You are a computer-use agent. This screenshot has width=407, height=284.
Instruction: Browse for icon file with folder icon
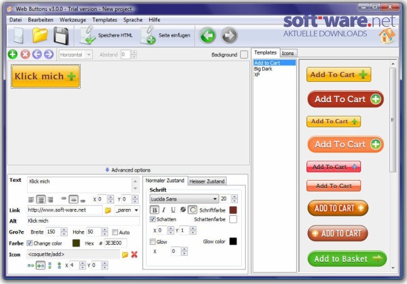[125, 254]
